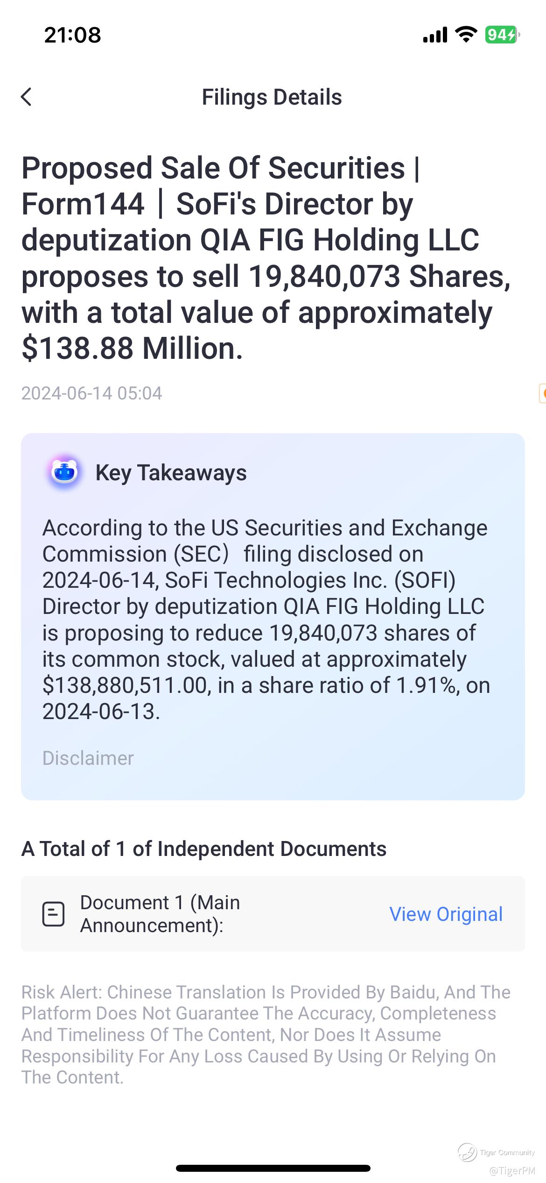Tap the orange icon at right edge

542,393
